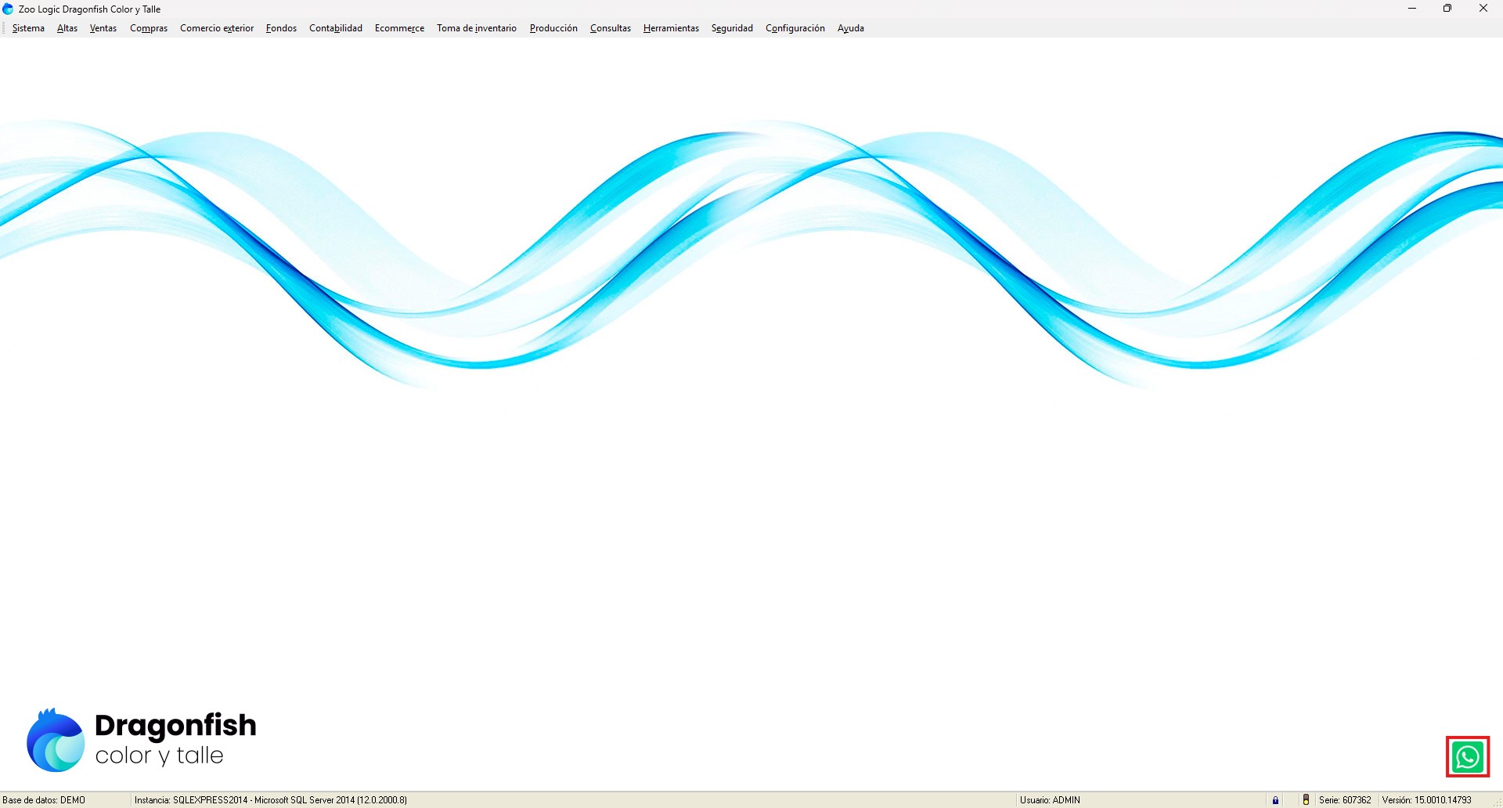1503x808 pixels.
Task: Open the Herramientas menu
Action: click(671, 28)
